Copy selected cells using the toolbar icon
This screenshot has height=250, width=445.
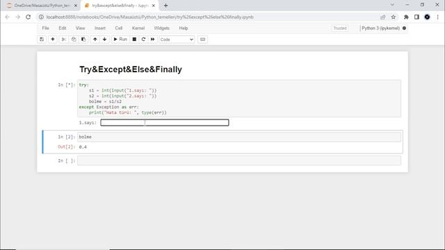pyautogui.click(x=74, y=40)
